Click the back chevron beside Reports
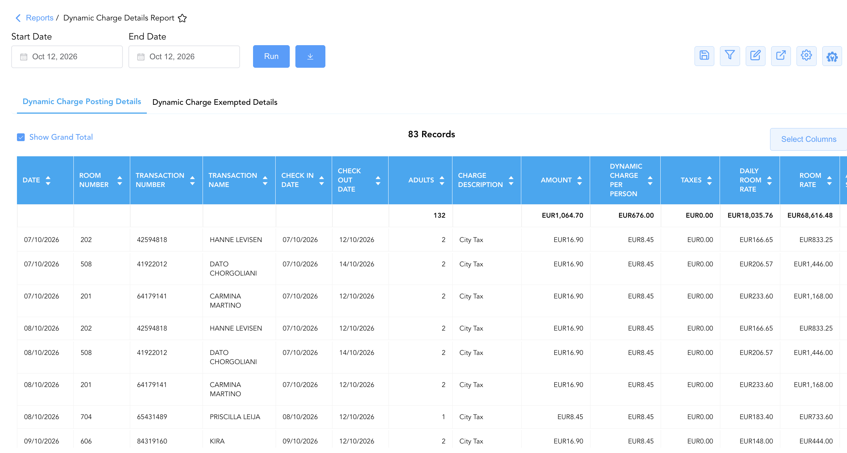The width and height of the screenshot is (847, 453). click(18, 18)
